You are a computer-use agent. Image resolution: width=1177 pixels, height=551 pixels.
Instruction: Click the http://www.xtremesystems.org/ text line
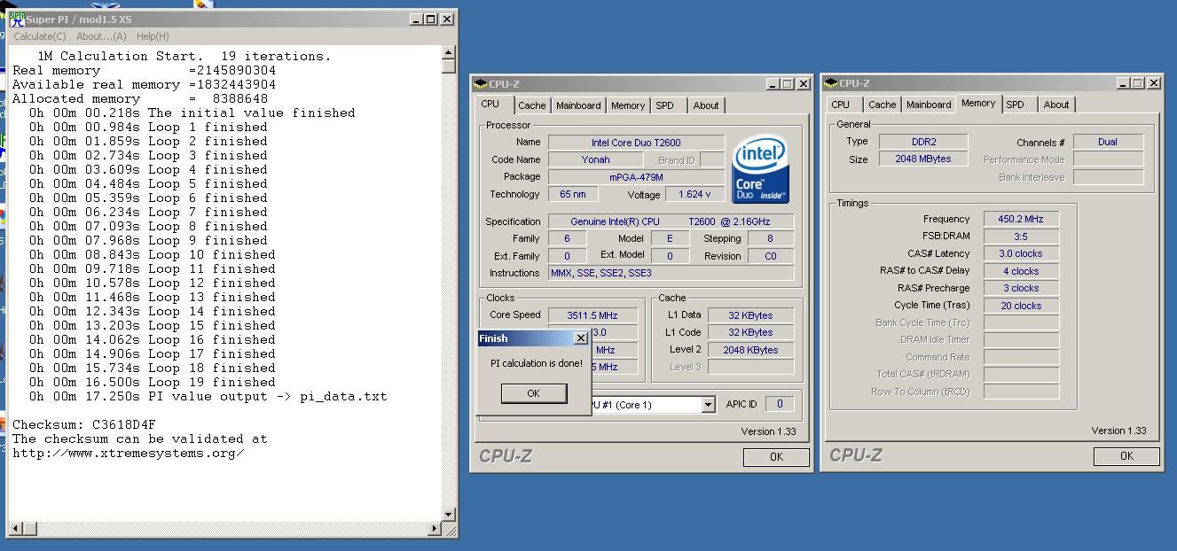pyautogui.click(x=128, y=453)
